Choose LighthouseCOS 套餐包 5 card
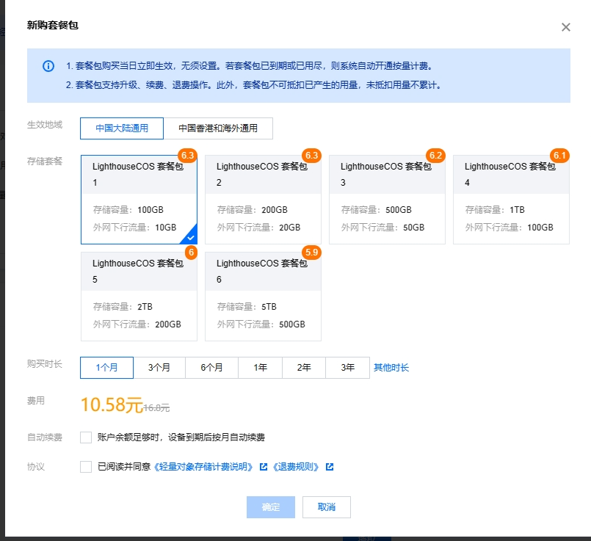The width and height of the screenshot is (591, 541). click(139, 296)
